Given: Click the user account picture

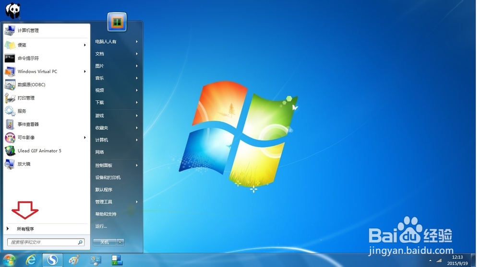Looking at the screenshot, I should point(117,22).
